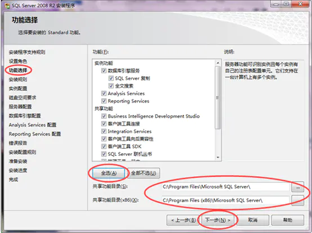
Task: Toggle Business Intelligence Development Studio checkbox
Action: coord(104,116)
